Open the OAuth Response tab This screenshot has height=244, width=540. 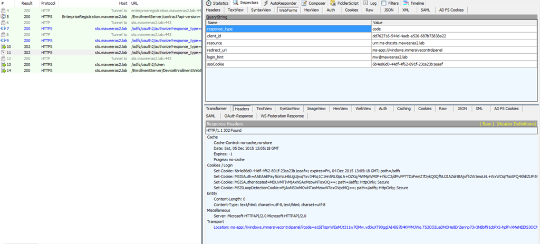pos(238,116)
